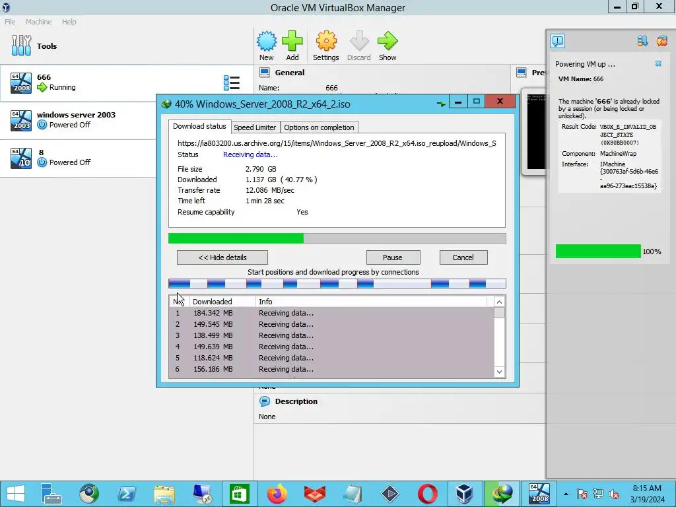Click the sort notifications icon
The height and width of the screenshot is (507, 676).
click(x=642, y=41)
